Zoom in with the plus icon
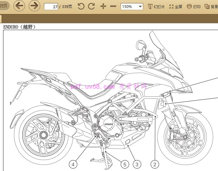Screen dimensions: 218x171 (103, 6)
